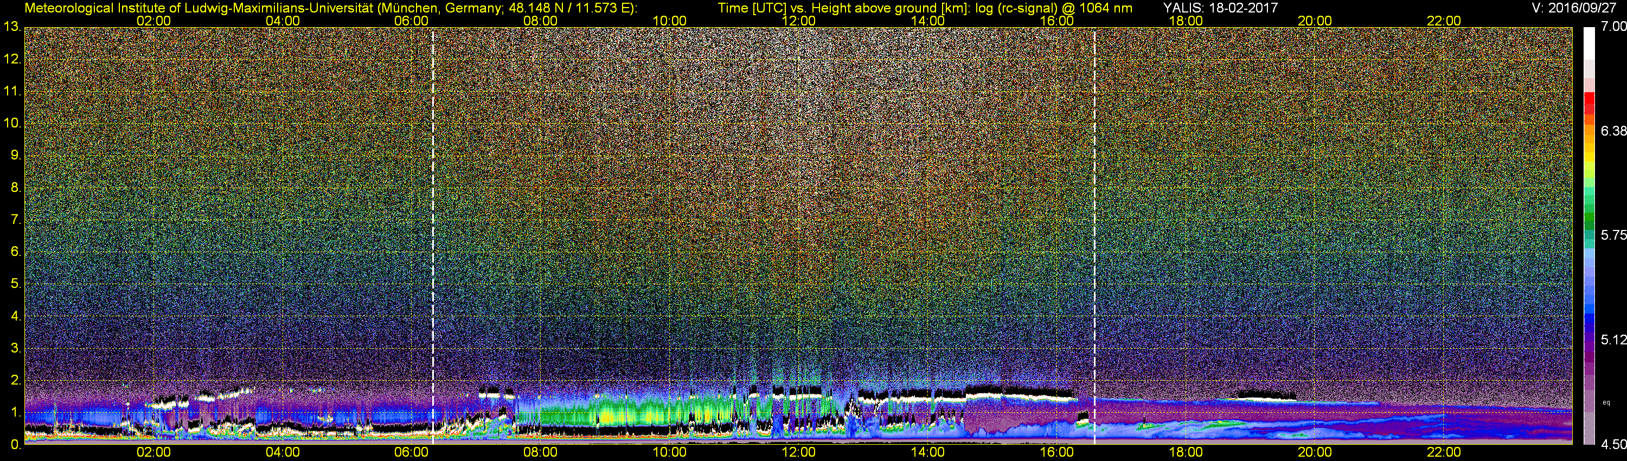Screen dimensions: 1627x461
Task: Click the 1 km height axis label
Action: click(x=16, y=412)
